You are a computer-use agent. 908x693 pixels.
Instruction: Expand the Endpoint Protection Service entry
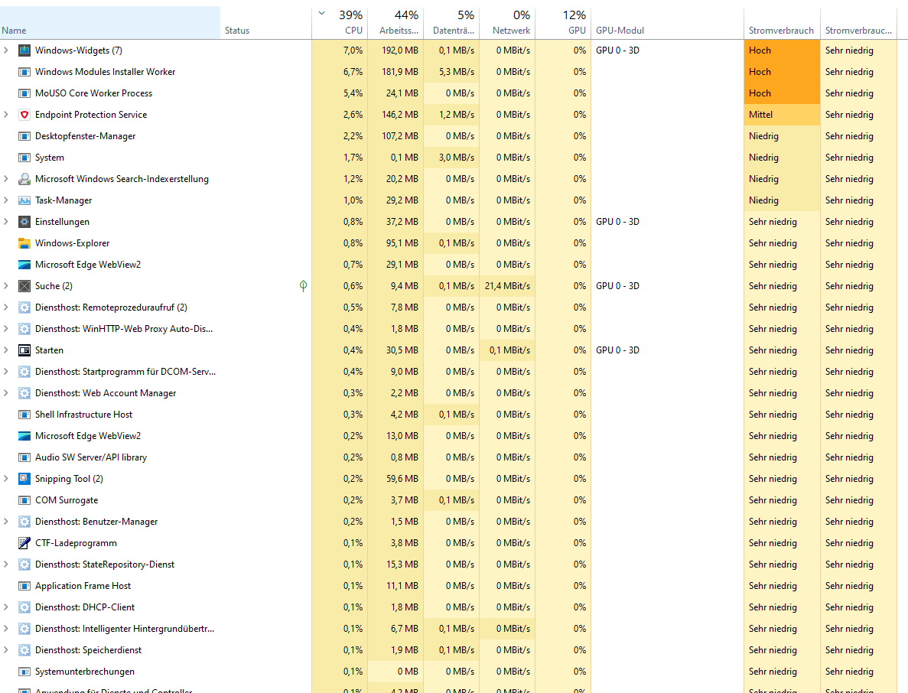tap(6, 115)
